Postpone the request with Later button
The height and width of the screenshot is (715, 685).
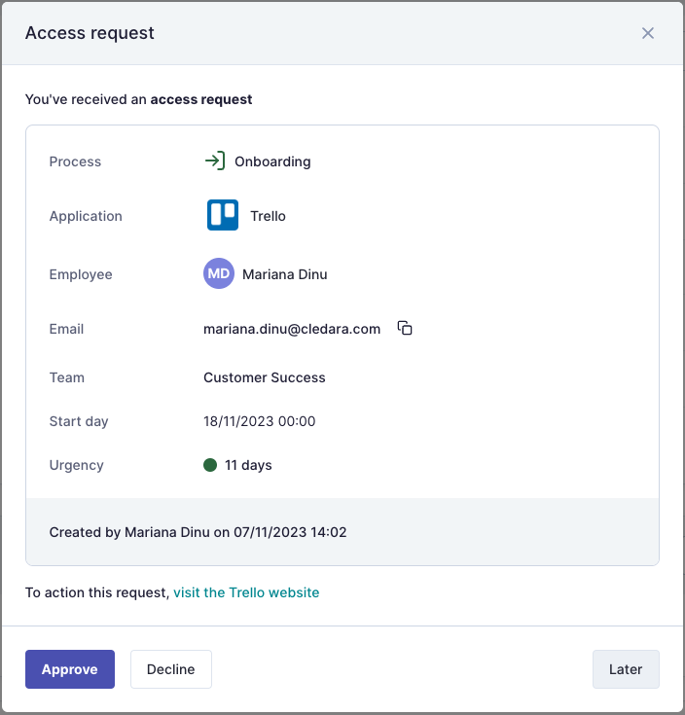[626, 669]
